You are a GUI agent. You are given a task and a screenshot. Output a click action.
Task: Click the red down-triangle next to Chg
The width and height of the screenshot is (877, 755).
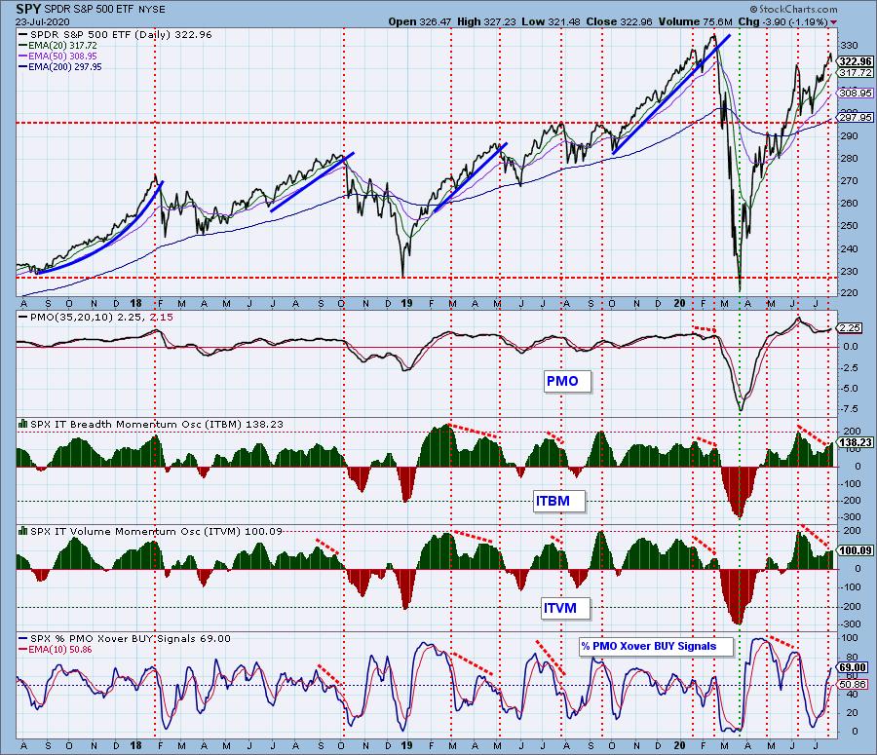click(x=834, y=22)
